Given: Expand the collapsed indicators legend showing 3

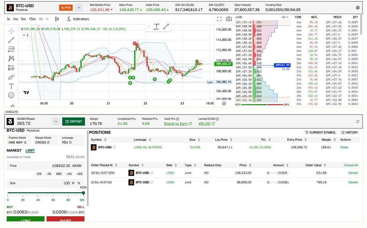Looking at the screenshot, I should point(25,35).
